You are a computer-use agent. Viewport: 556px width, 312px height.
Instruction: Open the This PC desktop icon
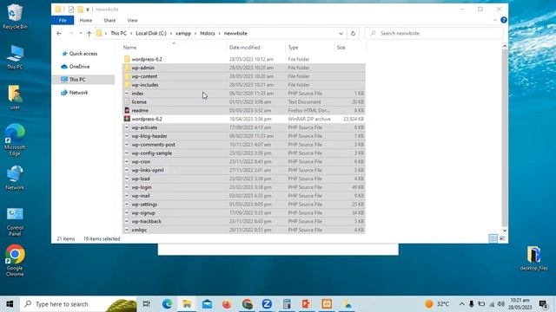tap(15, 56)
